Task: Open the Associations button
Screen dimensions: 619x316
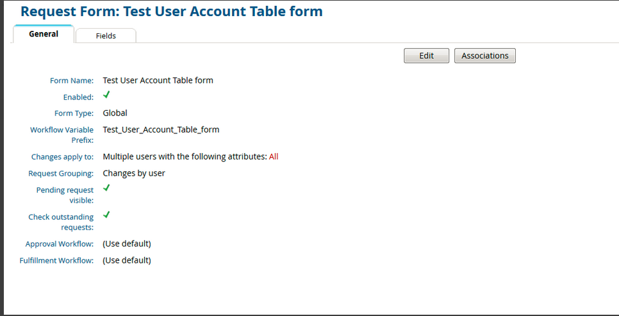Action: pyautogui.click(x=484, y=56)
